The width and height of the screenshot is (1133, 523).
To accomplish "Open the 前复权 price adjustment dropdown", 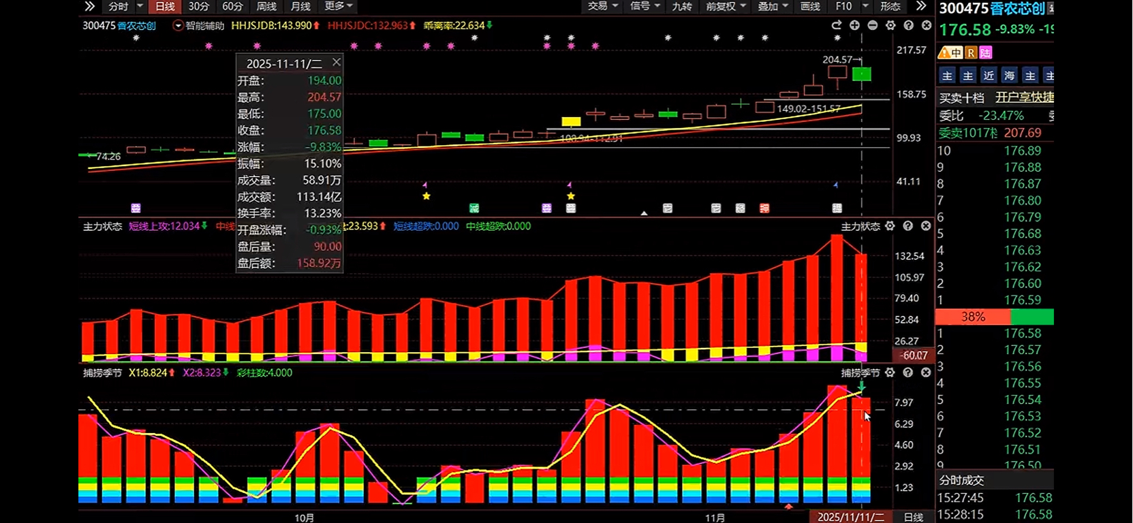I will click(x=726, y=6).
